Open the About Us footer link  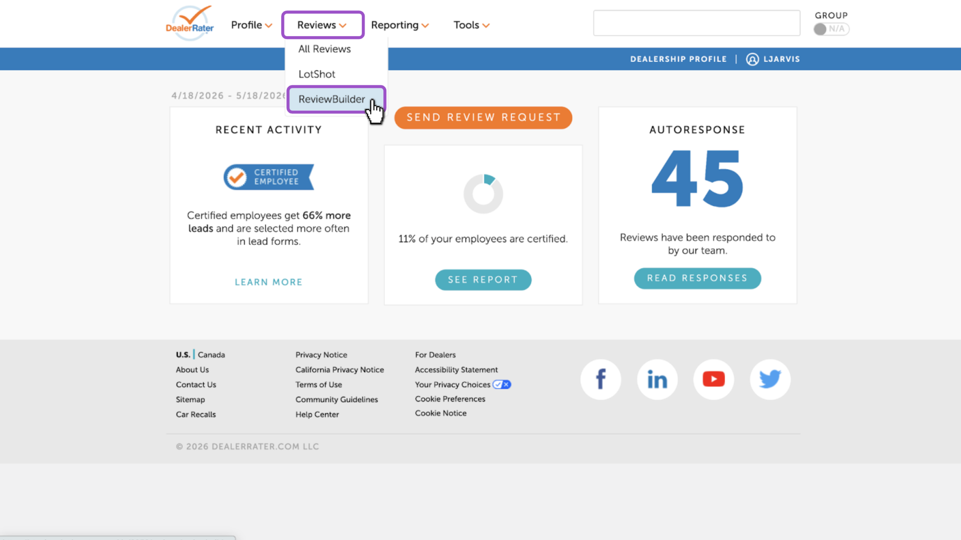pos(192,370)
